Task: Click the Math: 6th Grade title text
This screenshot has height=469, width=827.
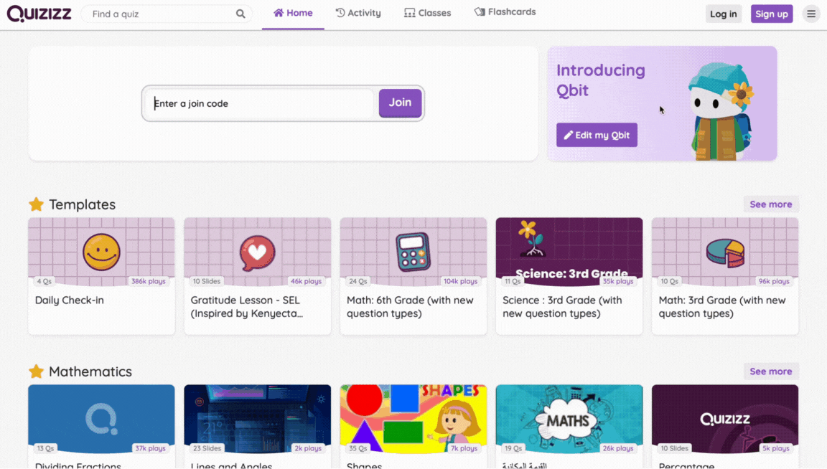Action: pyautogui.click(x=410, y=307)
